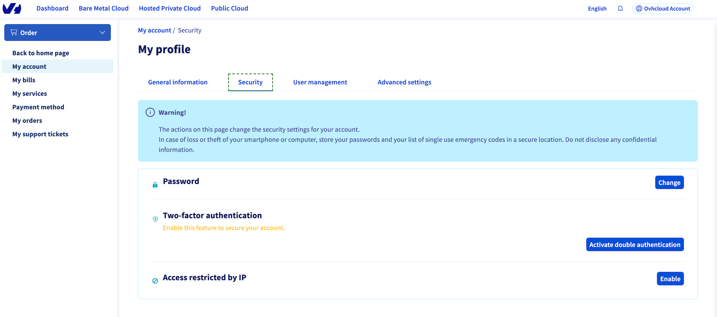Enable access restricted by IP
Screen dimensions: 717x317
(x=670, y=279)
